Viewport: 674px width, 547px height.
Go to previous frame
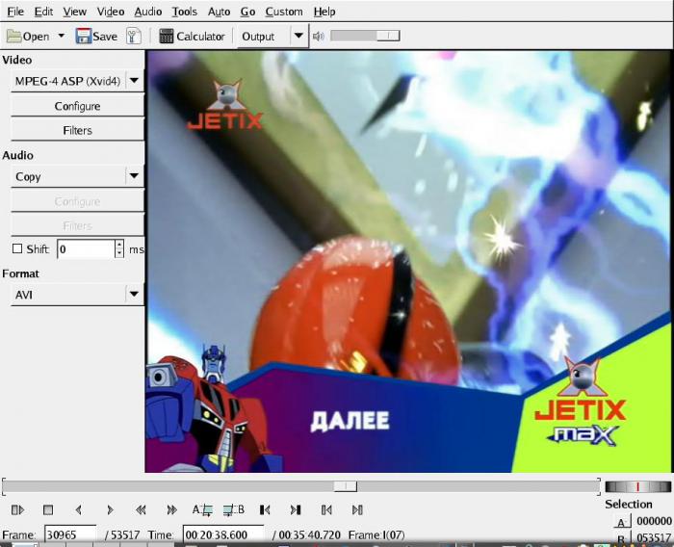78,510
